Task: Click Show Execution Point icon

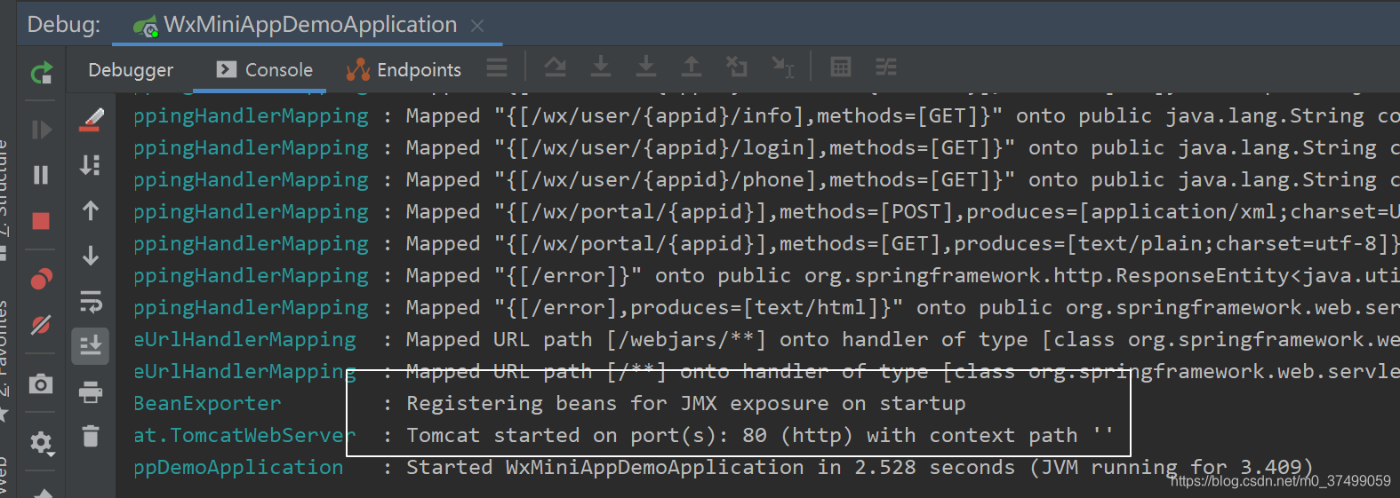Action: 556,67
